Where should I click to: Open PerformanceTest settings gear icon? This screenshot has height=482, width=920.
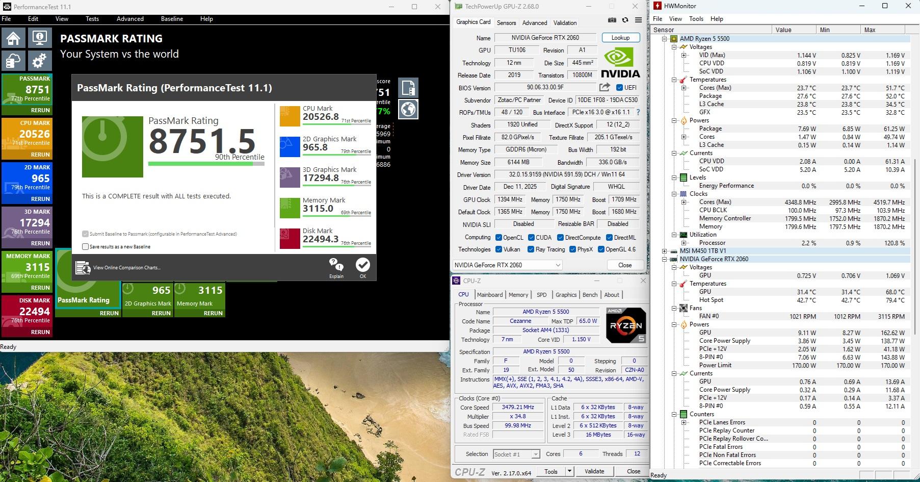point(40,61)
